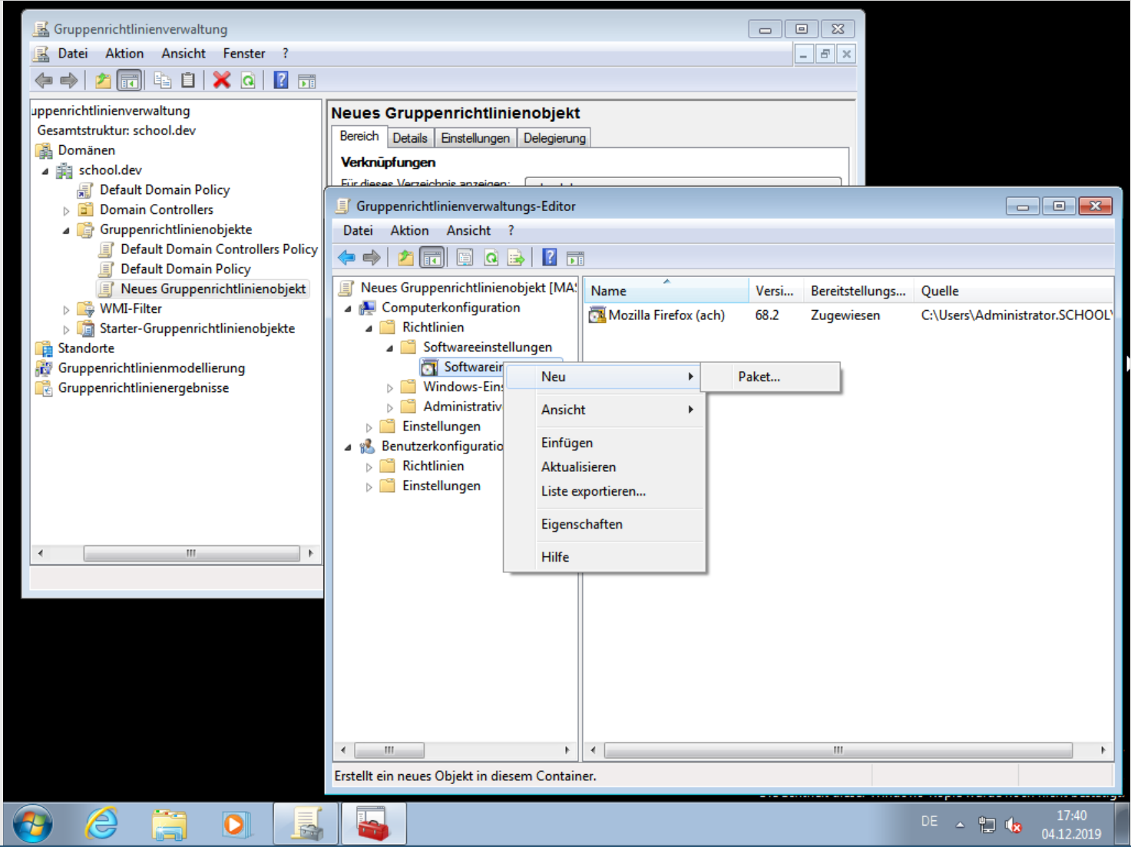Expand the Domain Controllers node arrow
The height and width of the screenshot is (847, 1131).
(66, 211)
